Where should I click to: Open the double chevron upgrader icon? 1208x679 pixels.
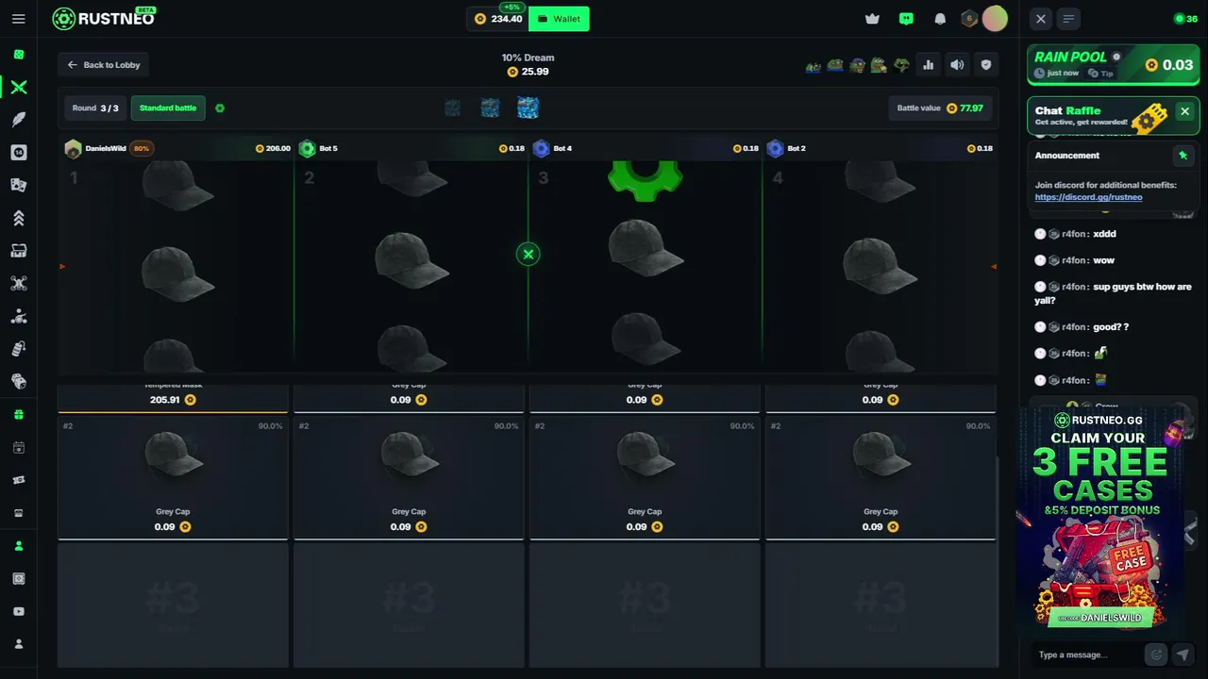(19, 218)
